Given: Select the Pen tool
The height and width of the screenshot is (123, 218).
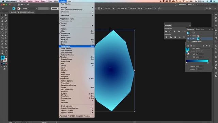Looking at the screenshot, I should point(2,21).
